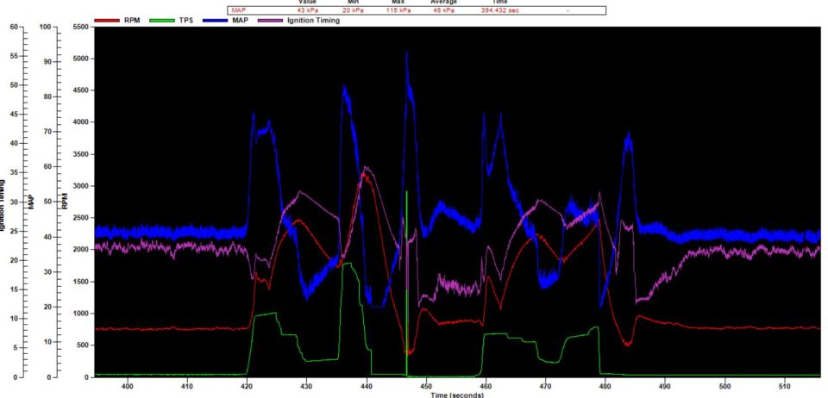Select the RPM legend label

click(132, 21)
